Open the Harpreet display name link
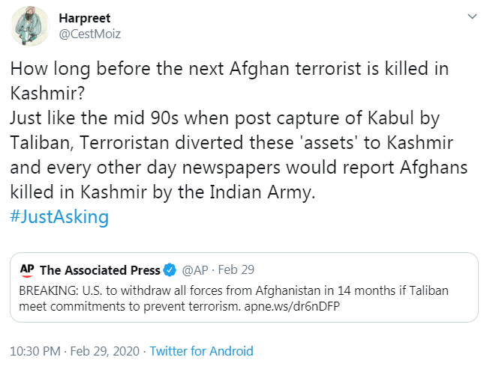The image size is (490, 366). pyautogui.click(x=83, y=19)
